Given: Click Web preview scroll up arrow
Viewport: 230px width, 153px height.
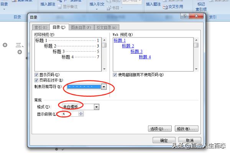Looking at the screenshot, I should pyautogui.click(x=196, y=40).
